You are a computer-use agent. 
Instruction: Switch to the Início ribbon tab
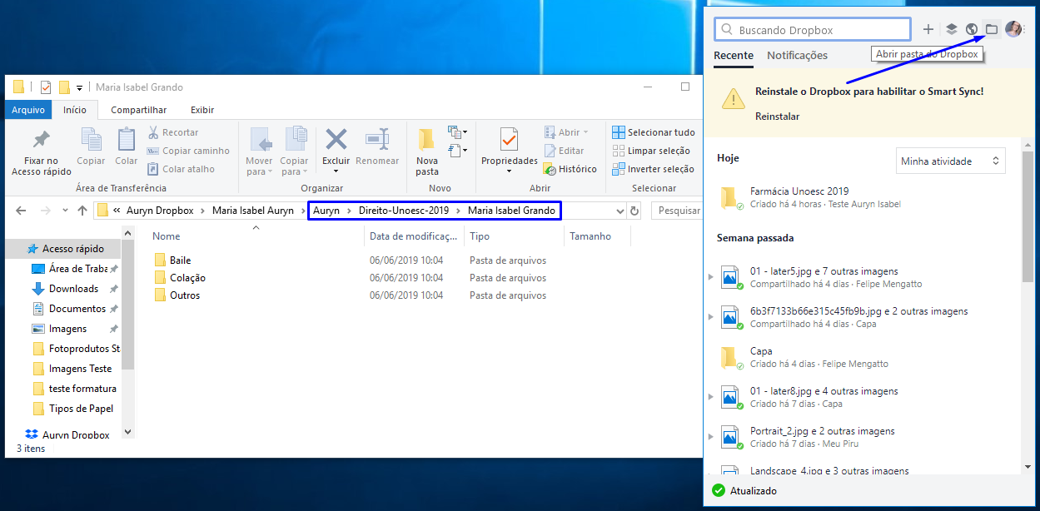pyautogui.click(x=75, y=110)
